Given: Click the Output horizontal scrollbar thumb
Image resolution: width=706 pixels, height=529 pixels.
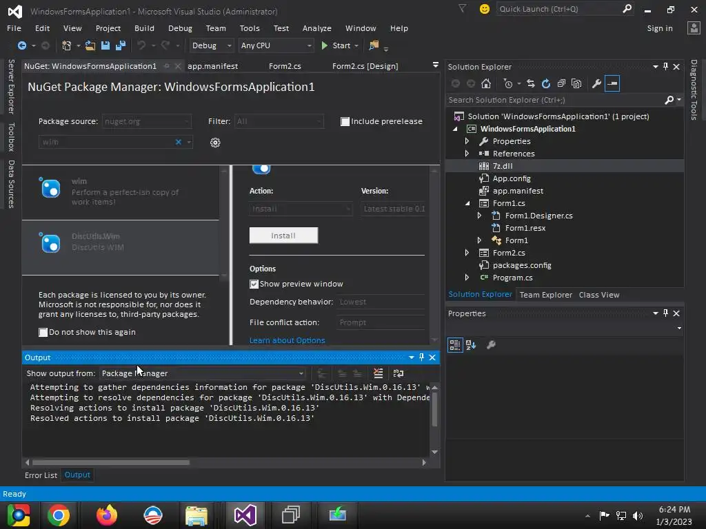Looking at the screenshot, I should point(111,462).
